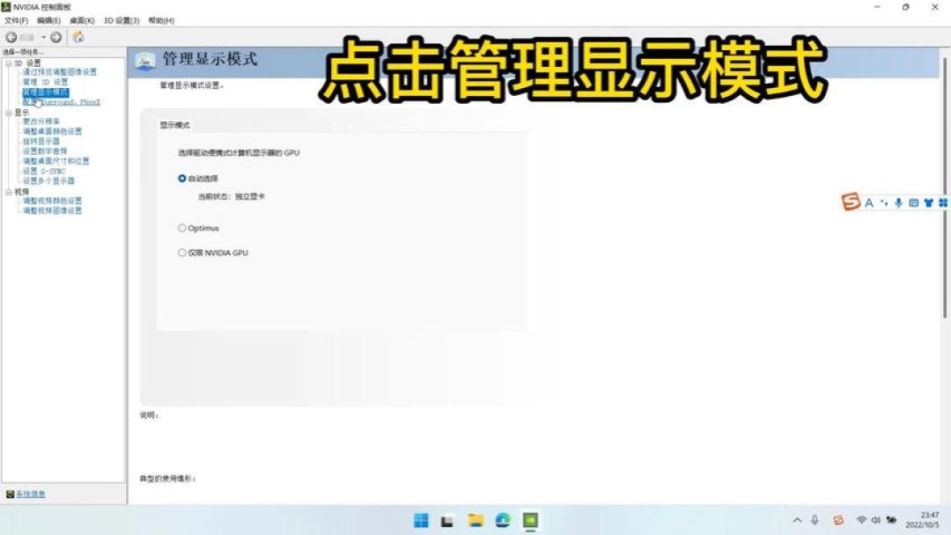951x535 pixels.
Task: Open the 编辑(E) menu
Action: click(48, 20)
